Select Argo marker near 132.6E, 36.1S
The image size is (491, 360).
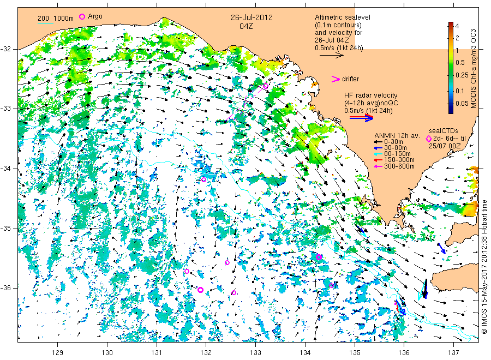(233, 293)
